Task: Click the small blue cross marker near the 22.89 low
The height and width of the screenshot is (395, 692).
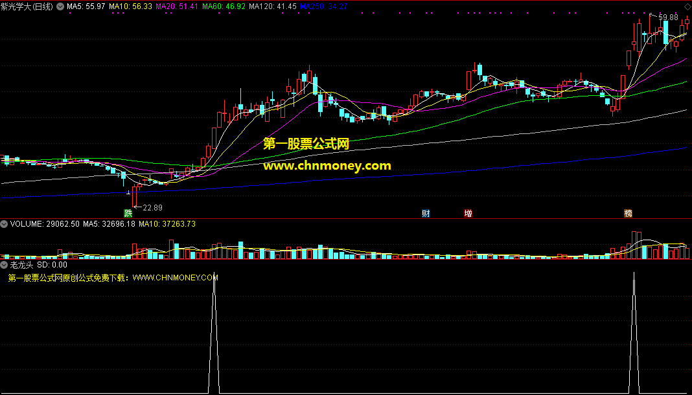Action: click(x=127, y=193)
